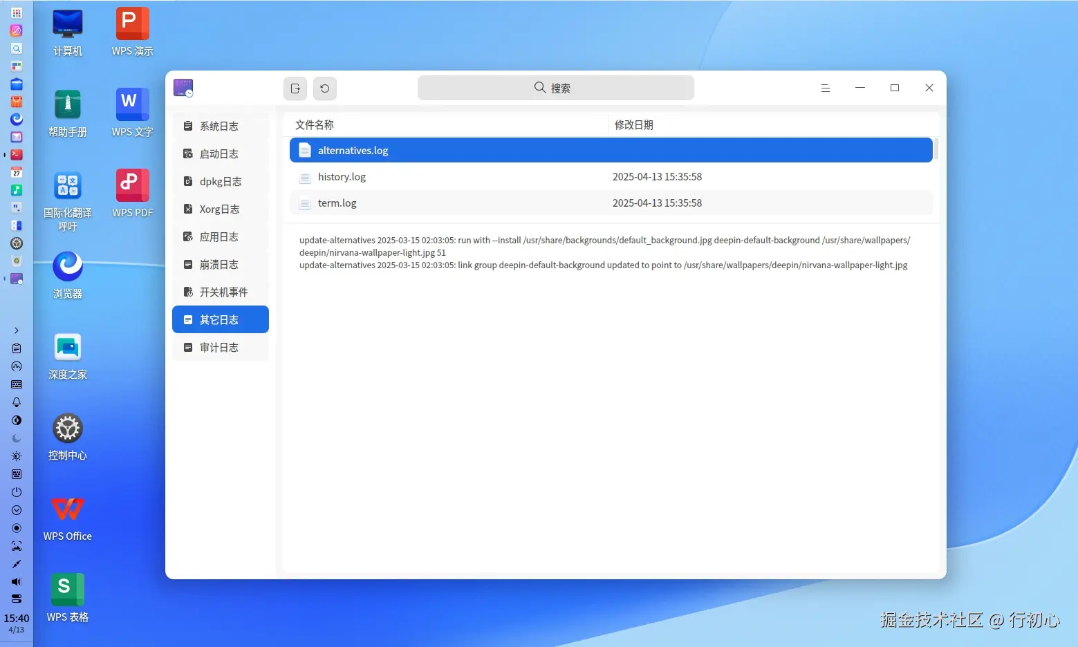This screenshot has width=1078, height=647.
Task: Select 系统日志 in the sidebar
Action: click(x=221, y=126)
